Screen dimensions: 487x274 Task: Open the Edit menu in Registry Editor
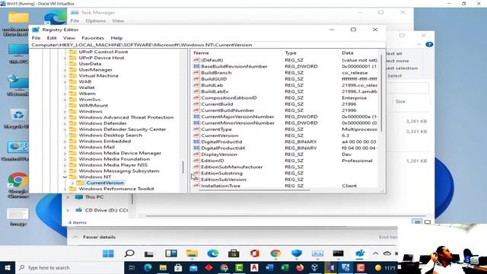pyautogui.click(x=52, y=38)
